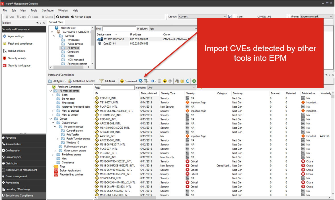Viewport: 335px width, 200px height.
Task: Click the Import CVEs shield icon
Action: pos(140,81)
